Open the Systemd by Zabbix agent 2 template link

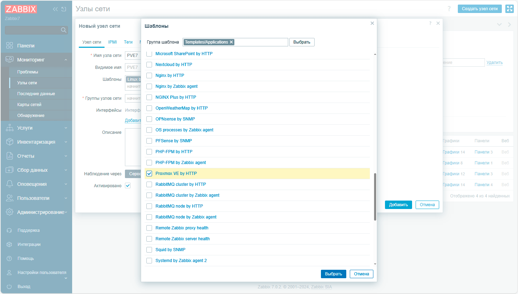[x=181, y=261]
